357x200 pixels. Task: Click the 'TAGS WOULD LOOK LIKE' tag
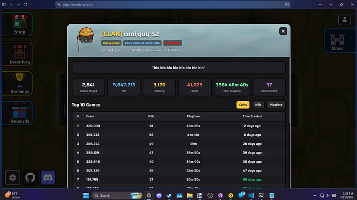point(142,43)
